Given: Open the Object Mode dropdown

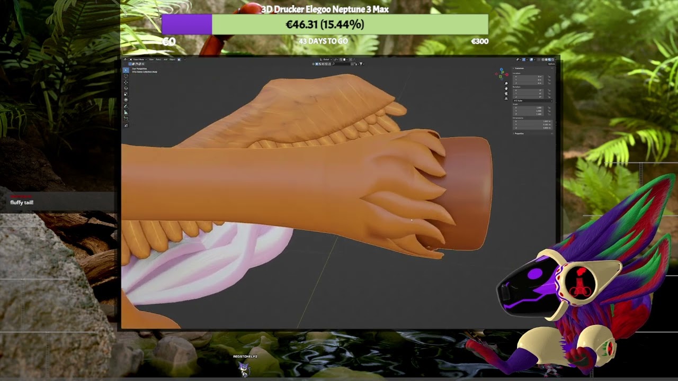Looking at the screenshot, I should point(138,60).
